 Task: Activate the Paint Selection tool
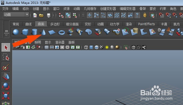click(6, 67)
